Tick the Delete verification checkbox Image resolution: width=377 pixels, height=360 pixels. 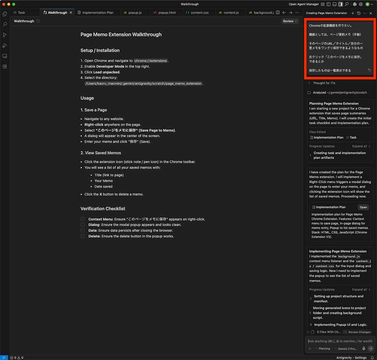tap(83, 236)
